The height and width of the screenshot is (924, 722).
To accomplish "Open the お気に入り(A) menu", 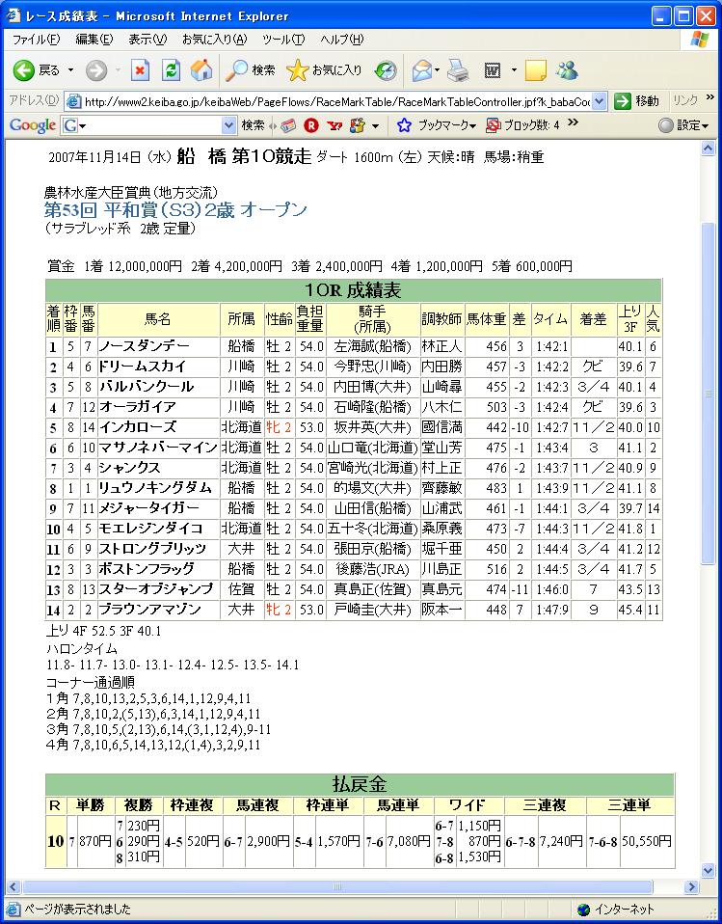I will (215, 40).
